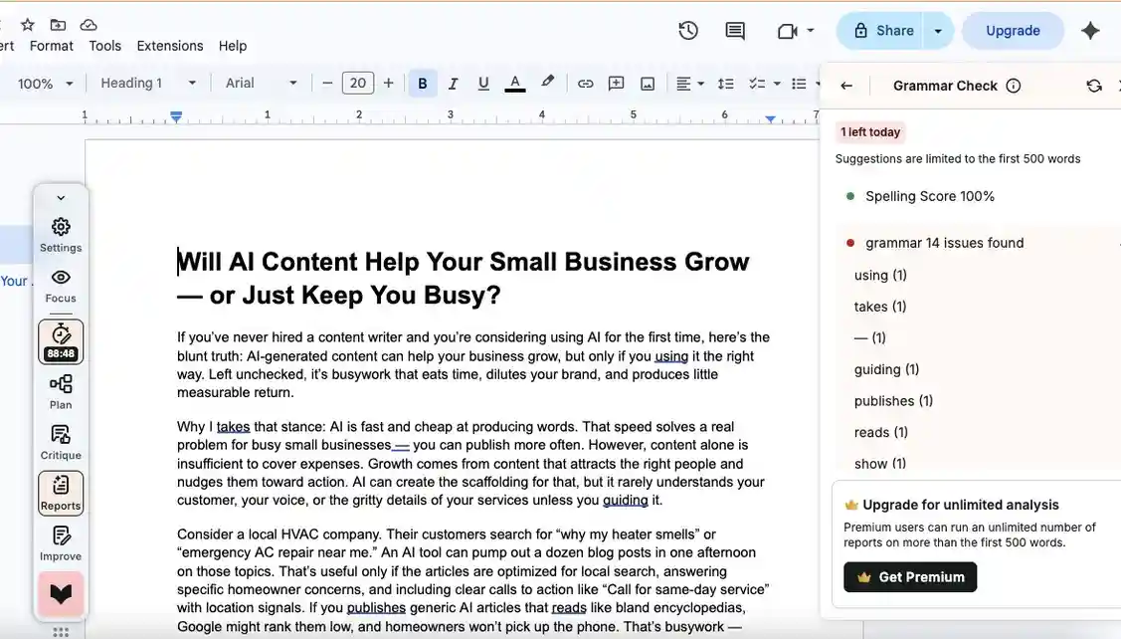Image resolution: width=1121 pixels, height=639 pixels.
Task: Click the Upgrade button
Action: coord(1013,31)
